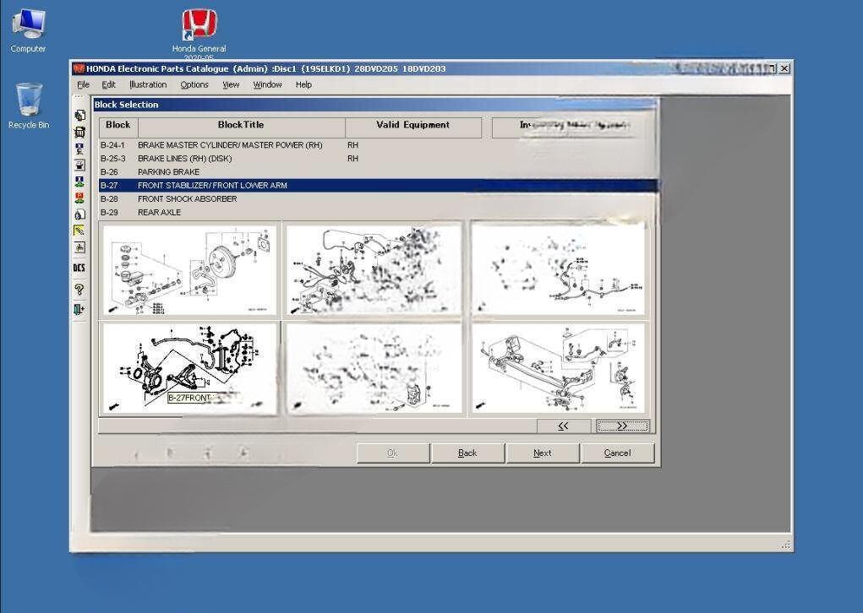Image resolution: width=863 pixels, height=613 pixels.
Task: Click the Next button
Action: (x=542, y=453)
